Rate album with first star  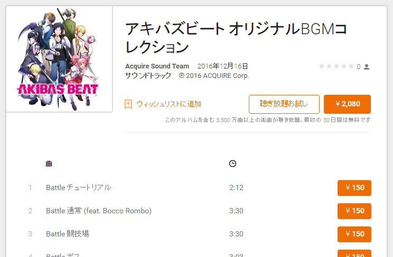tap(322, 66)
